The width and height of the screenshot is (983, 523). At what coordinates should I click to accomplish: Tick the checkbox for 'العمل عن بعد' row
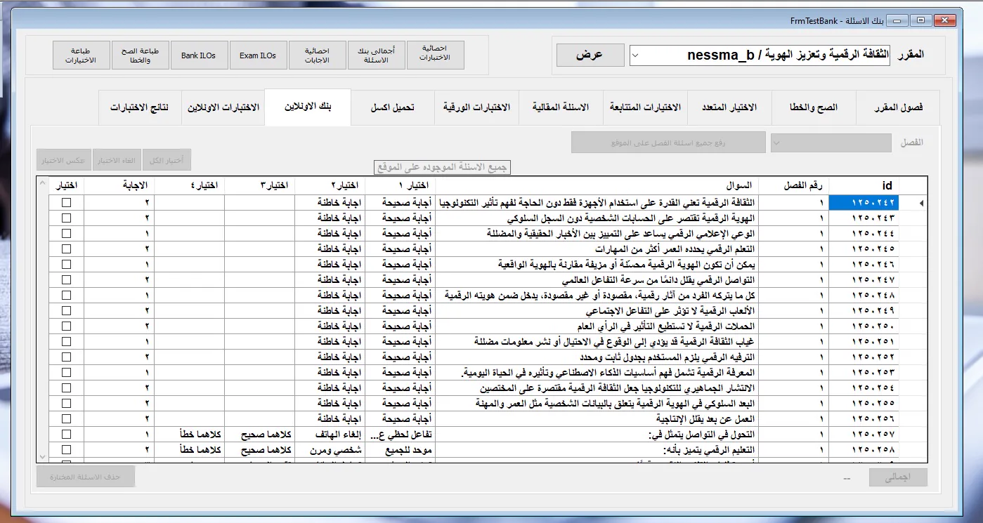pos(66,419)
